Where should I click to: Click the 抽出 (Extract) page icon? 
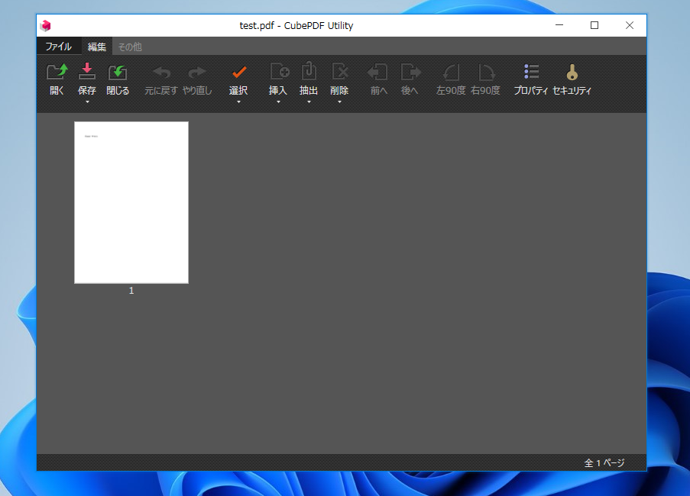309,72
